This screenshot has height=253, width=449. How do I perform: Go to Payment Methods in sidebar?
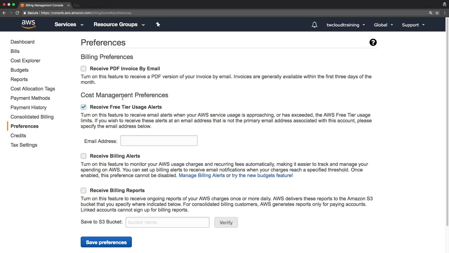[x=30, y=98]
